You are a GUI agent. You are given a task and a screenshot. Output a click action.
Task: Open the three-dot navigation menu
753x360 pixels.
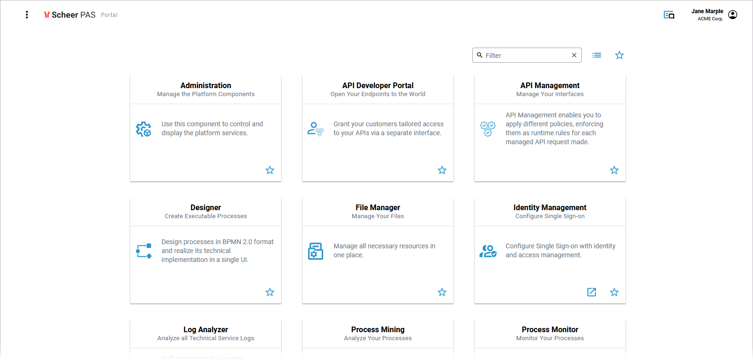pos(27,15)
